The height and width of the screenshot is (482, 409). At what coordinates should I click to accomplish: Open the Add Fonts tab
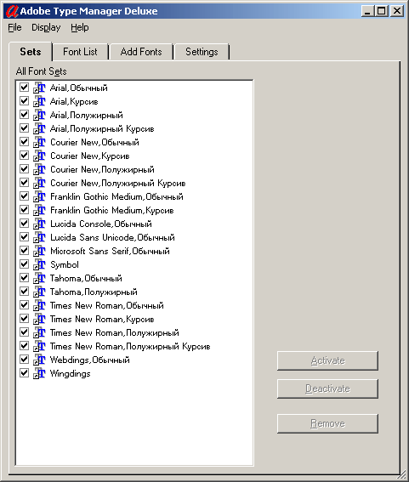pyautogui.click(x=141, y=52)
